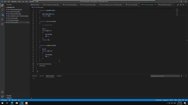Open the Edit menu
The width and height of the screenshot is (188, 105).
point(9,1)
